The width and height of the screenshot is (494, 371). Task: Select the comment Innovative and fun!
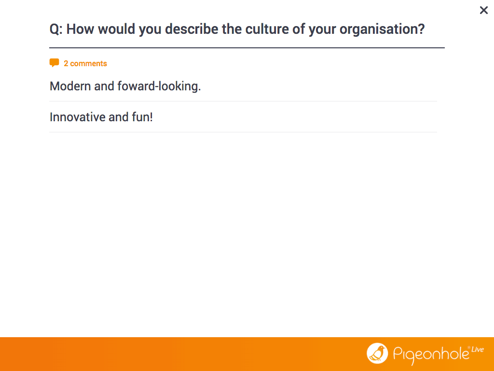pyautogui.click(x=101, y=117)
